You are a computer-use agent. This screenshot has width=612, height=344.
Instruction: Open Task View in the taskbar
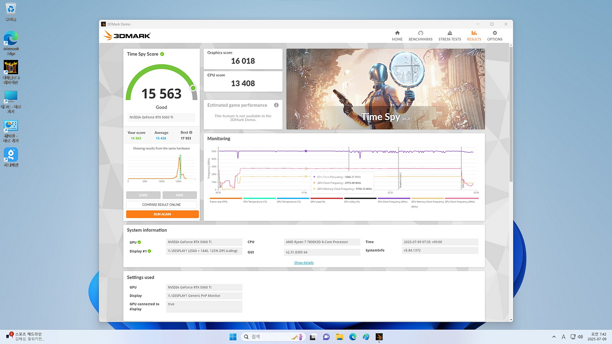[x=313, y=337]
